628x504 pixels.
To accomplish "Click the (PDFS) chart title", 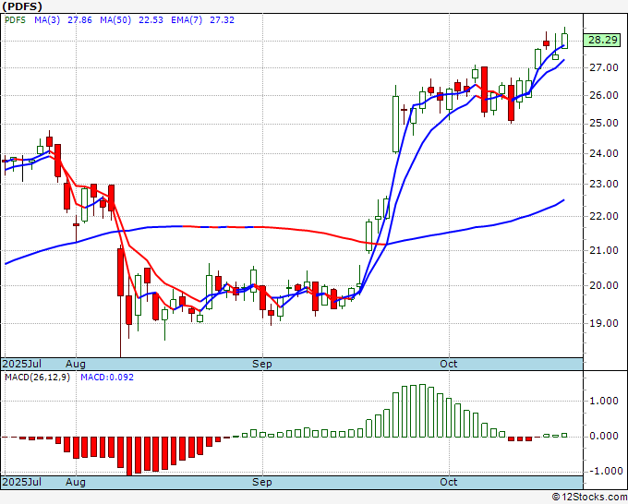I will pos(22,6).
